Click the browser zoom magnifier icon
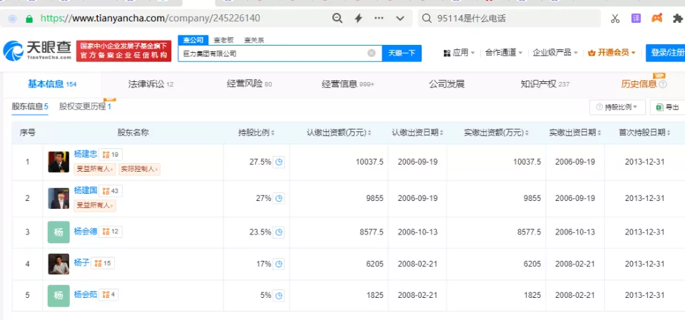This screenshot has height=320, width=685. coord(338,19)
